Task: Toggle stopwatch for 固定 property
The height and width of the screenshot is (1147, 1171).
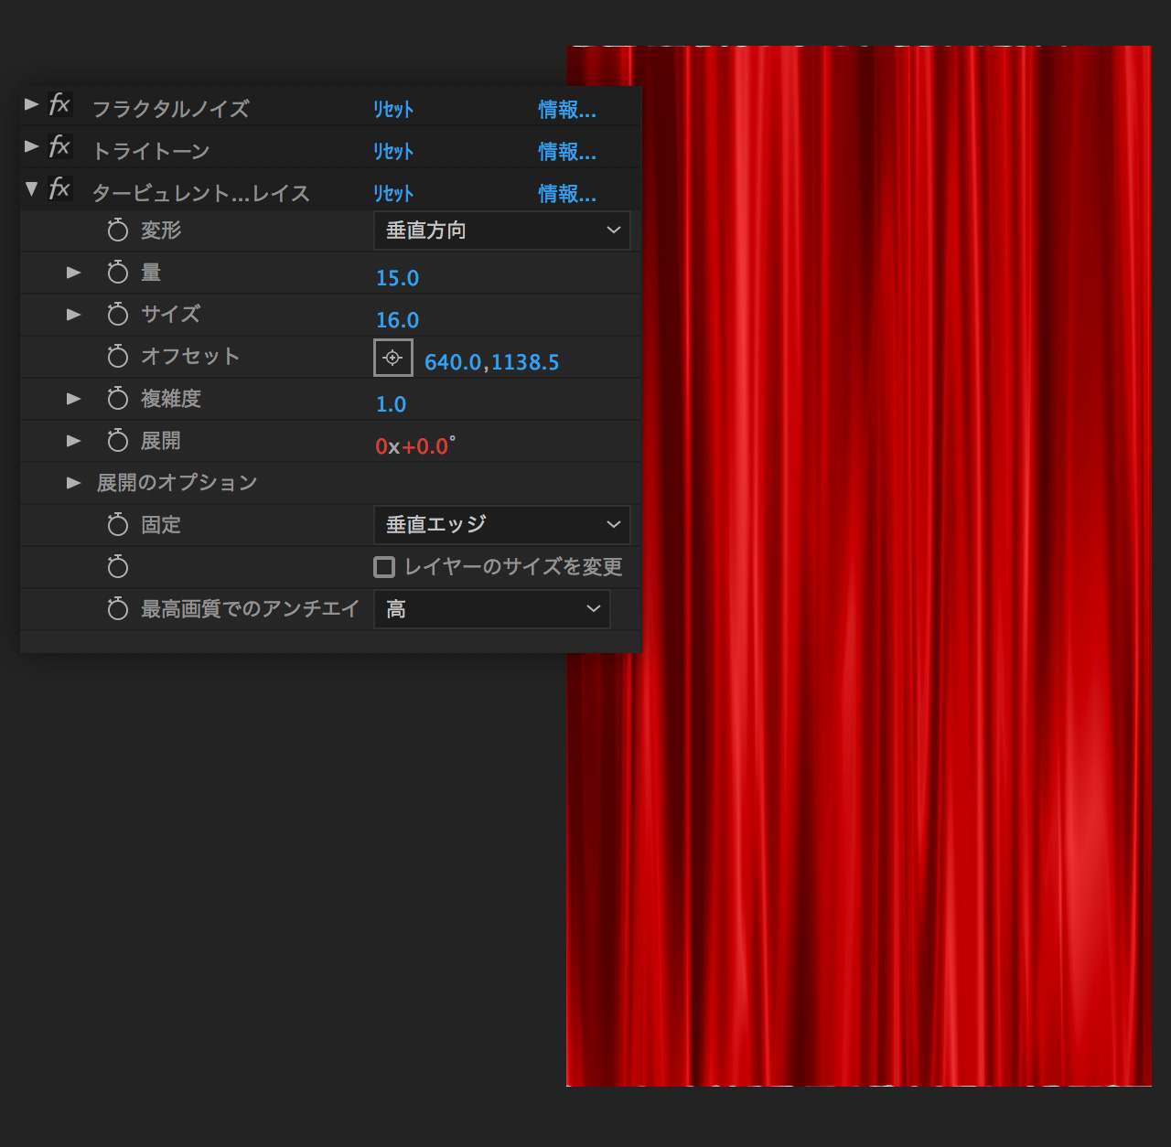Action: [x=118, y=525]
